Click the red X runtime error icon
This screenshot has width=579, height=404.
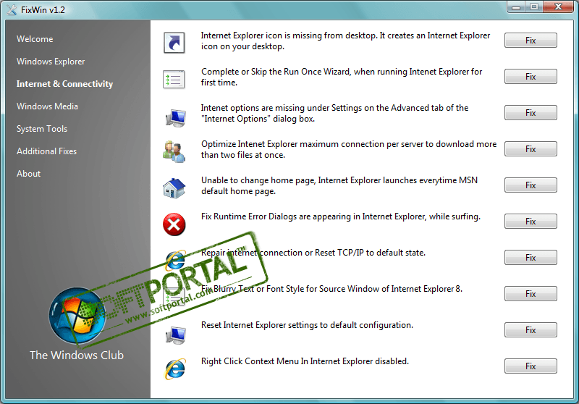coord(174,224)
